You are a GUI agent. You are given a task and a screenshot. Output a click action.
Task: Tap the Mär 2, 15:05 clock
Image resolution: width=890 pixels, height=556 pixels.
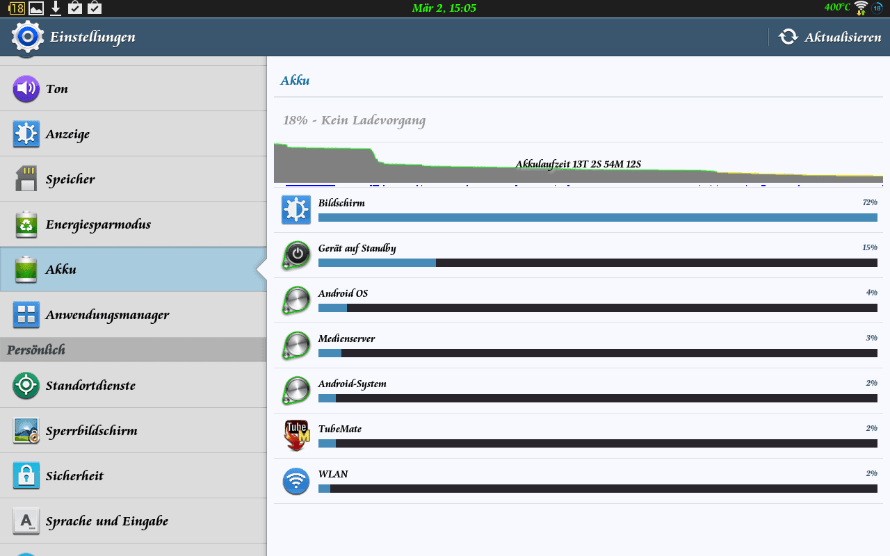(x=444, y=8)
